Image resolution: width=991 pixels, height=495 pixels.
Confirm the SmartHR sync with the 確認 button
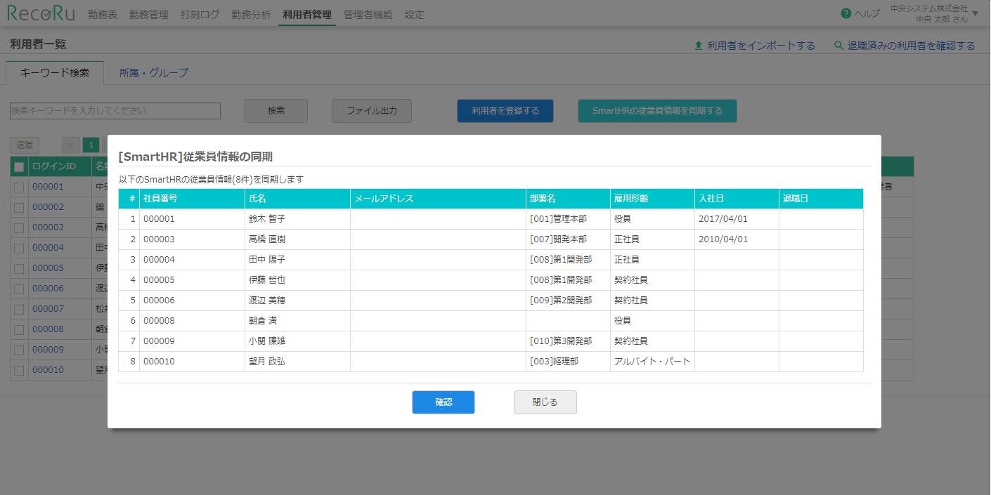[x=443, y=402]
